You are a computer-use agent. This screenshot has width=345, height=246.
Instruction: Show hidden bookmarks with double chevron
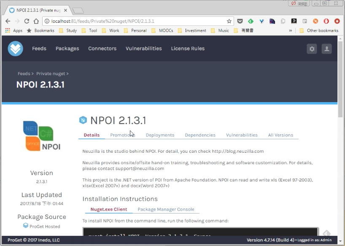tap(291, 30)
